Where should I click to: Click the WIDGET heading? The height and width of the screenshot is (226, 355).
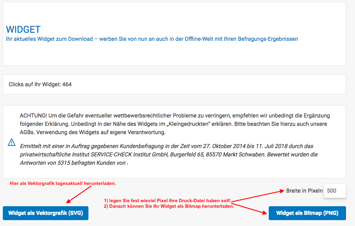(23, 30)
